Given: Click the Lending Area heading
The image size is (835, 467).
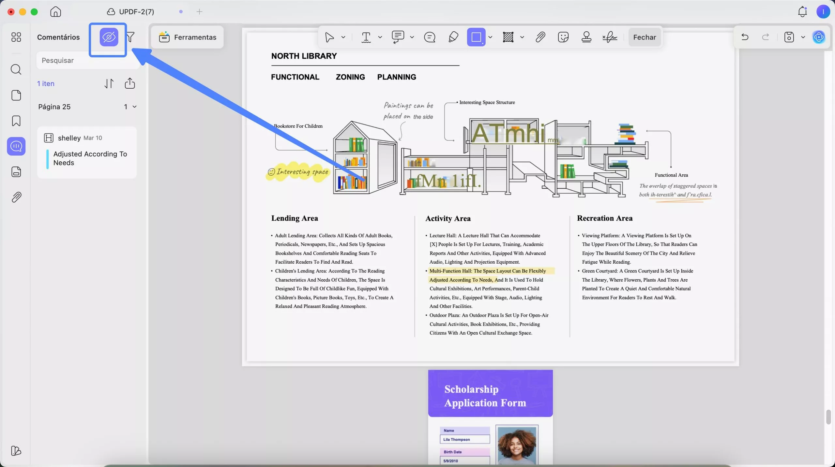Looking at the screenshot, I should tap(295, 218).
